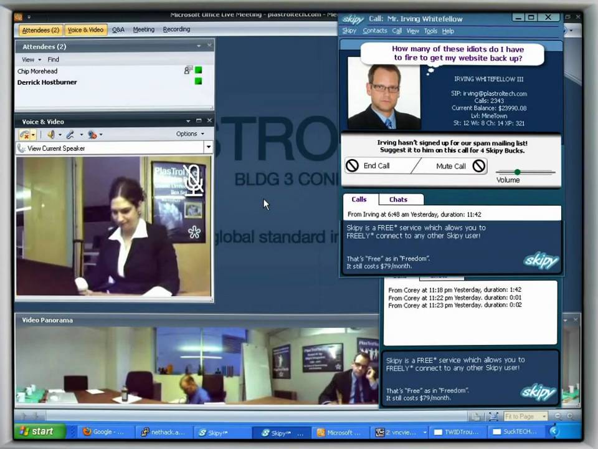Select call 'From Corey at 11:22 pm Yesterday'

pos(455,298)
